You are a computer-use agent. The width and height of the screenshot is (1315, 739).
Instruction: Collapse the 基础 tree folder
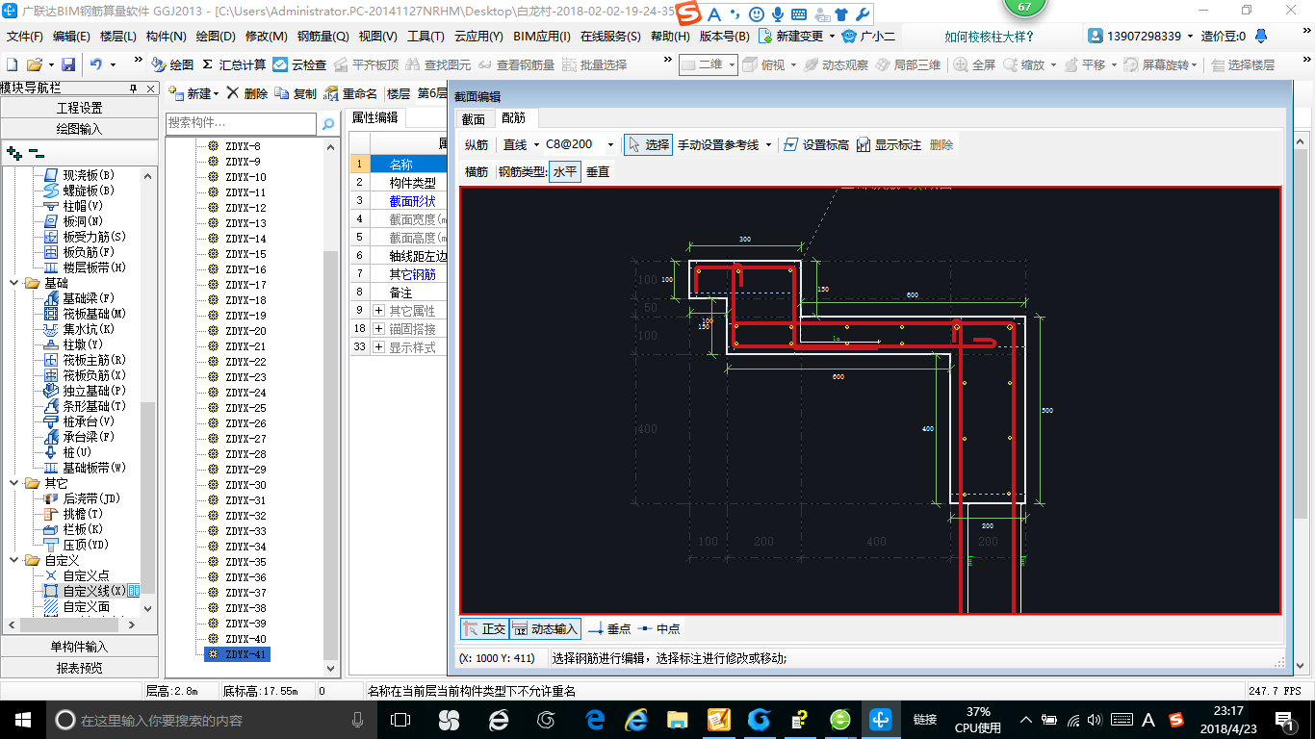coord(14,283)
